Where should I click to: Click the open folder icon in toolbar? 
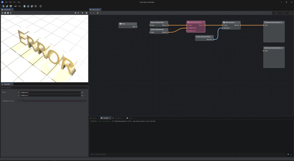pos(7,6)
